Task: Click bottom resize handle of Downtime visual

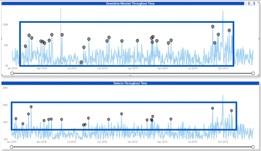Action: (130, 75)
